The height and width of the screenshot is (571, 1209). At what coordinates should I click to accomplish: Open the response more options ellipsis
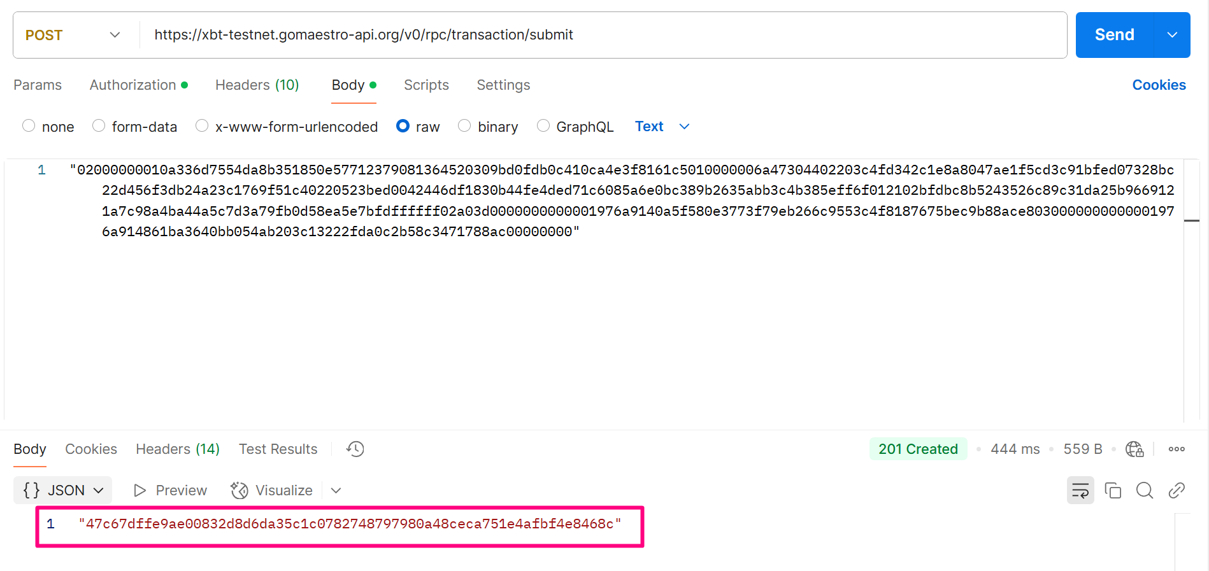pos(1177,449)
